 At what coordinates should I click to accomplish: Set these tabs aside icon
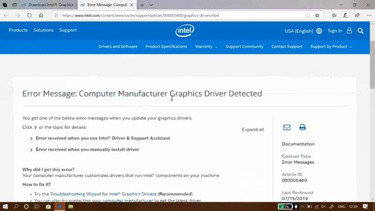tap(14, 5)
